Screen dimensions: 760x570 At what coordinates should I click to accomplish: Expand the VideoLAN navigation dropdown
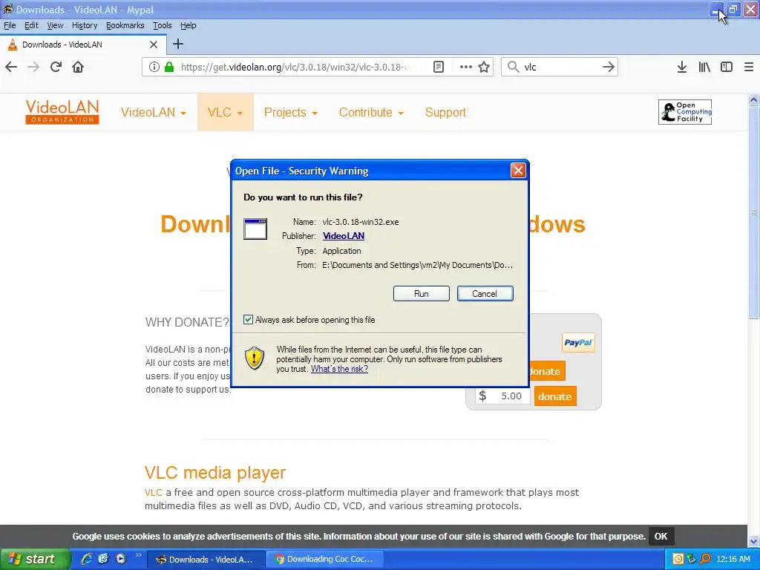153,113
